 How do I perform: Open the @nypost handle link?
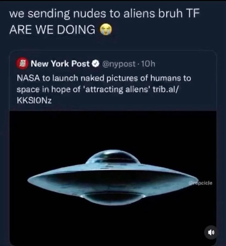119,64
